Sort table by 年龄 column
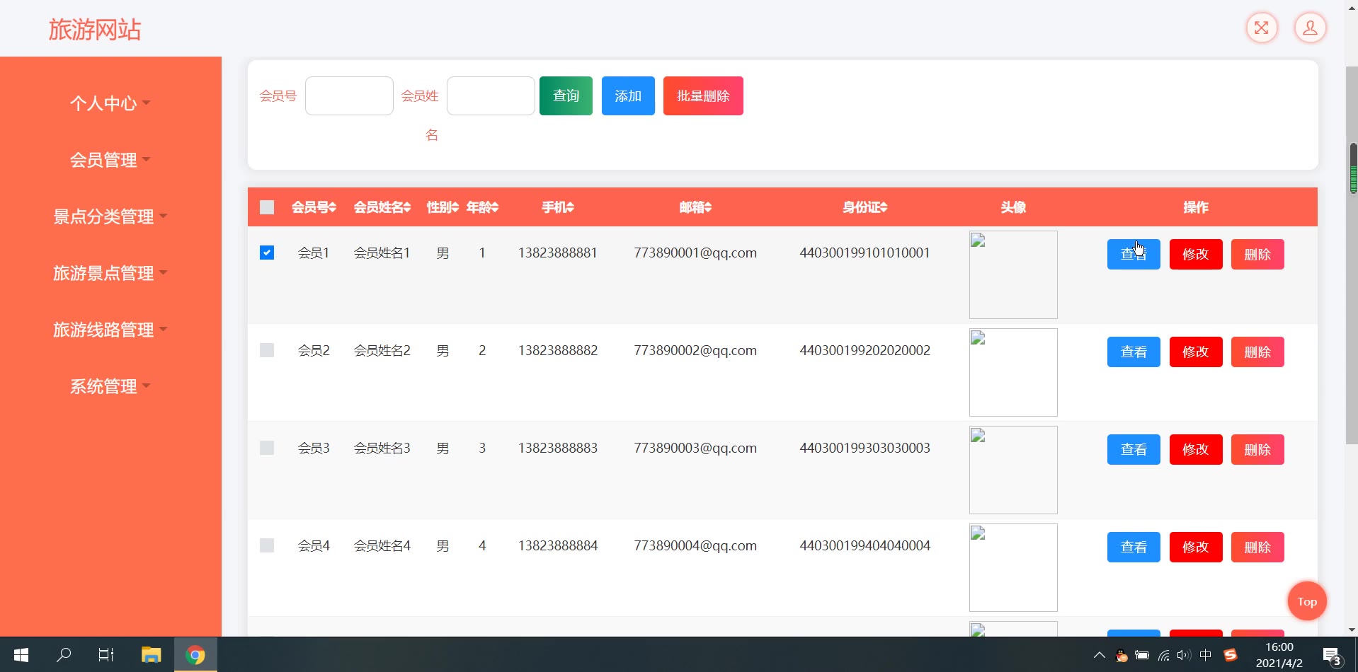The width and height of the screenshot is (1358, 672). point(482,207)
